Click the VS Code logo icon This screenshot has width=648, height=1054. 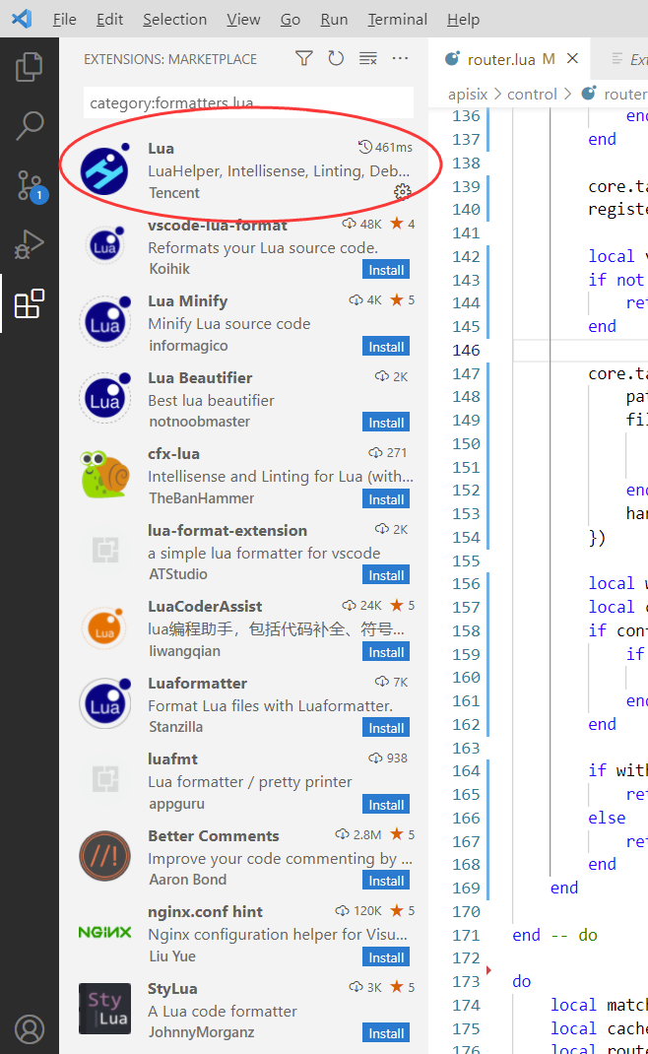tap(23, 18)
